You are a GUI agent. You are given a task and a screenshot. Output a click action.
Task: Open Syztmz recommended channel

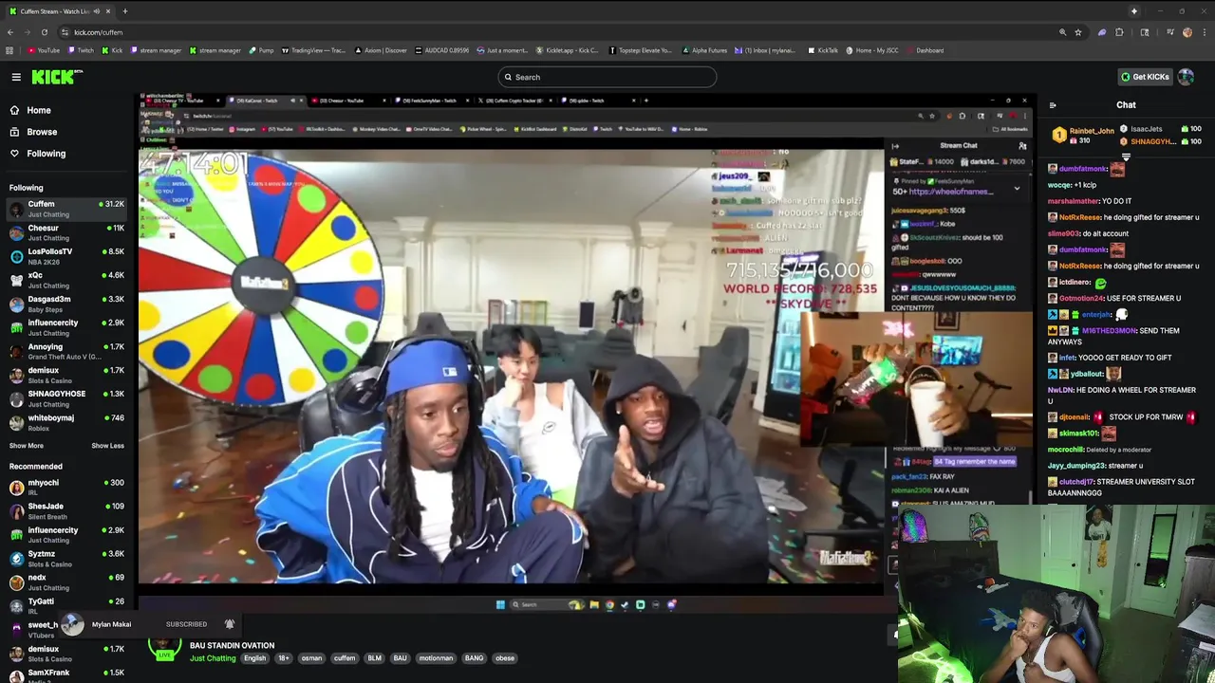(x=66, y=559)
